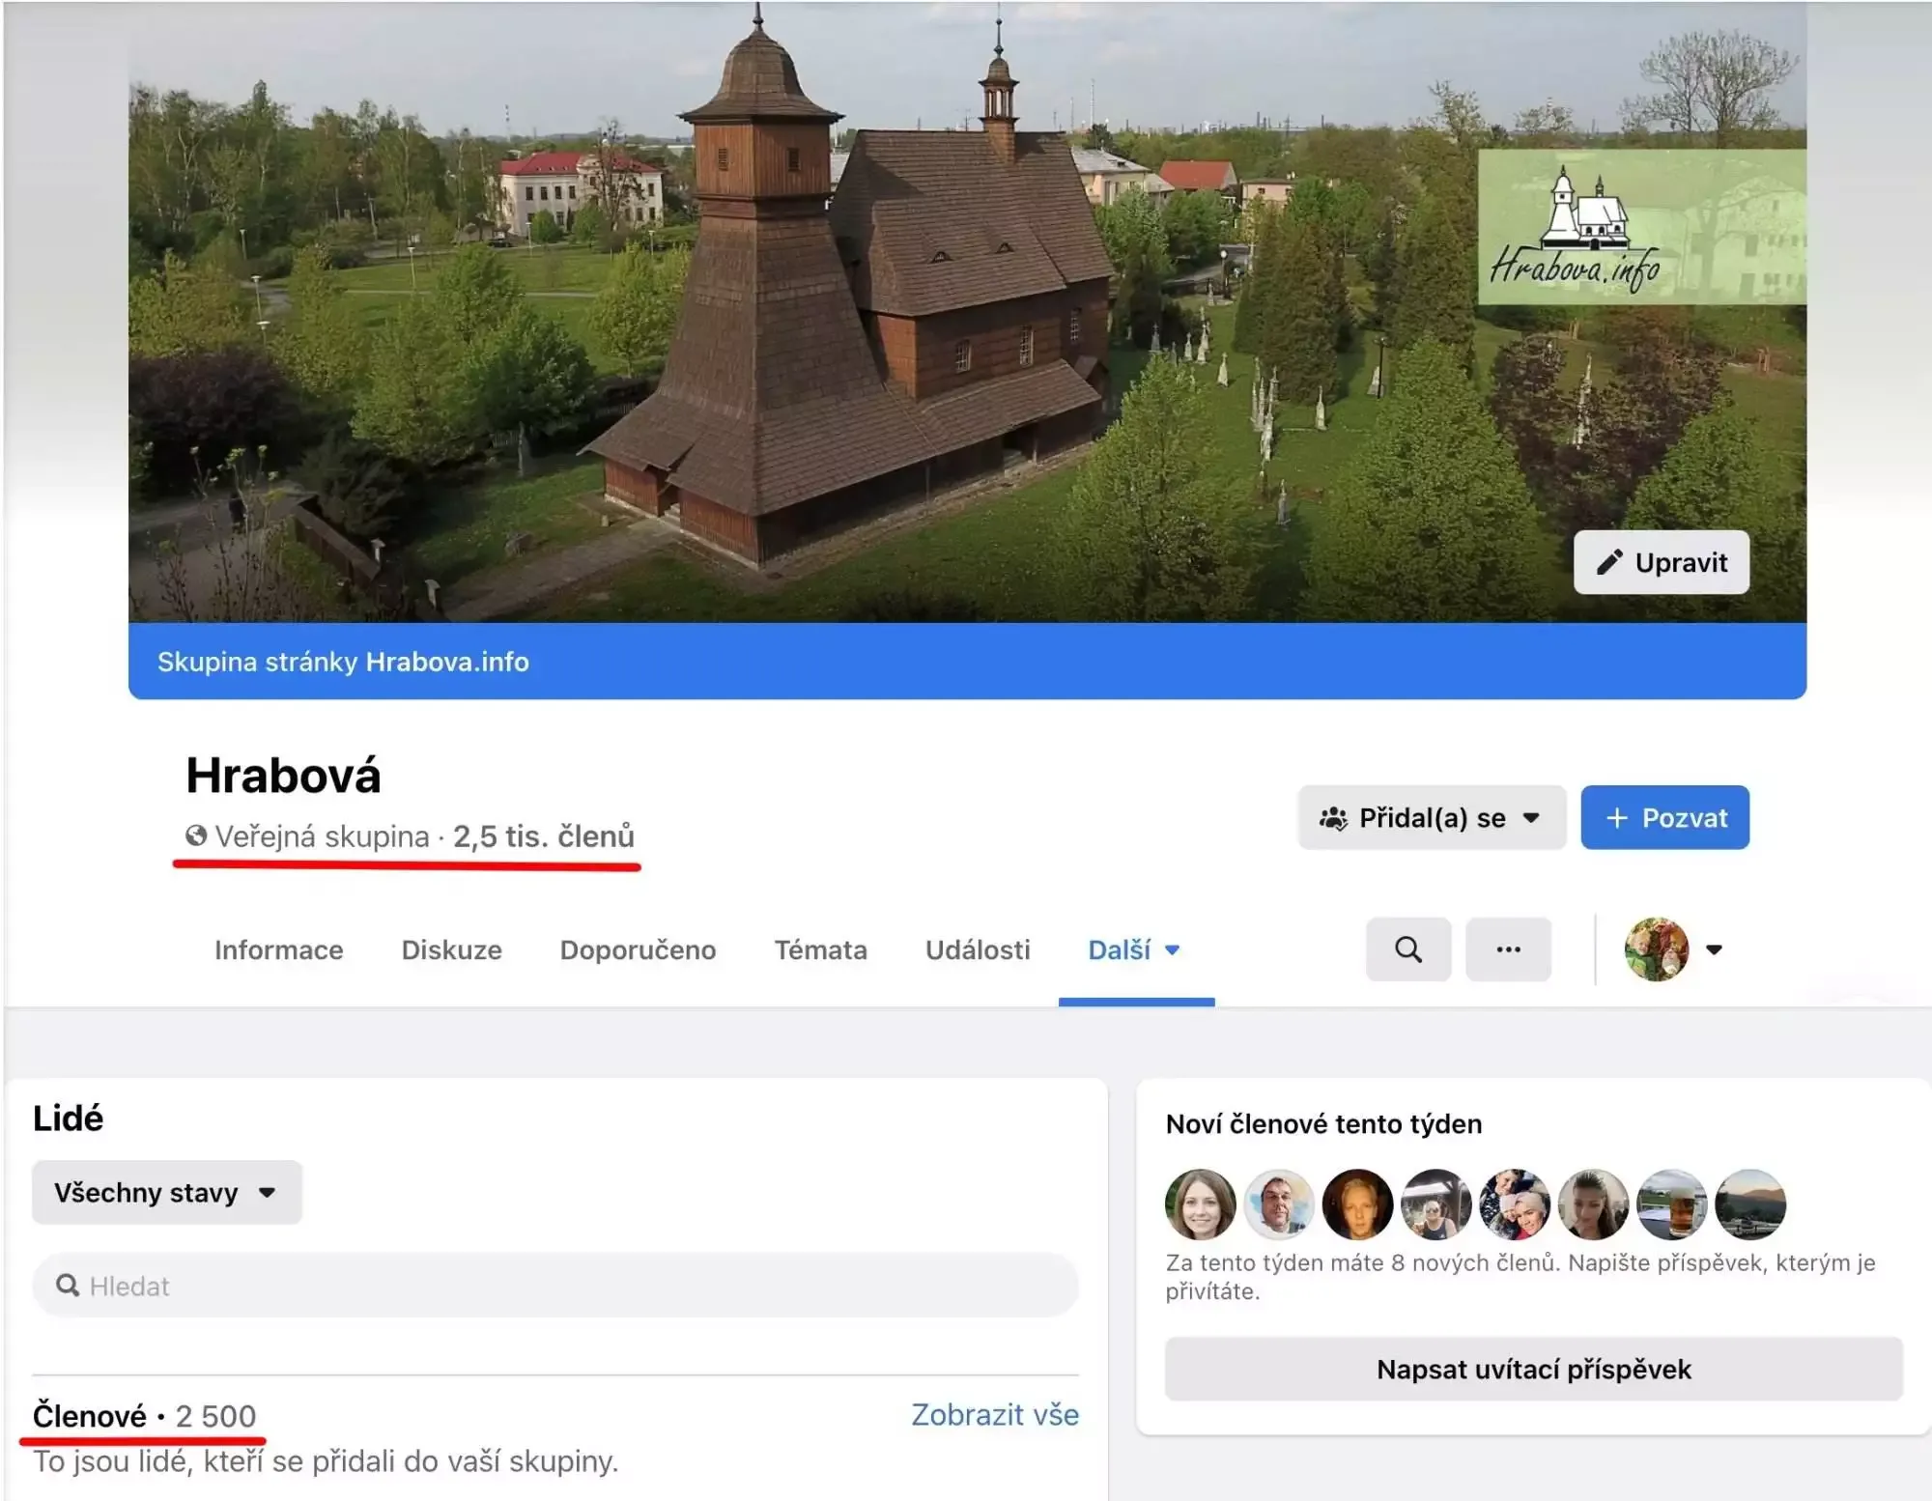Switch to the Diskuze tab
This screenshot has width=1932, height=1501.
451,950
